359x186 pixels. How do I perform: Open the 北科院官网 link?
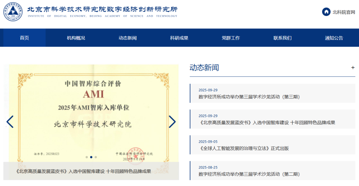[x=344, y=12]
